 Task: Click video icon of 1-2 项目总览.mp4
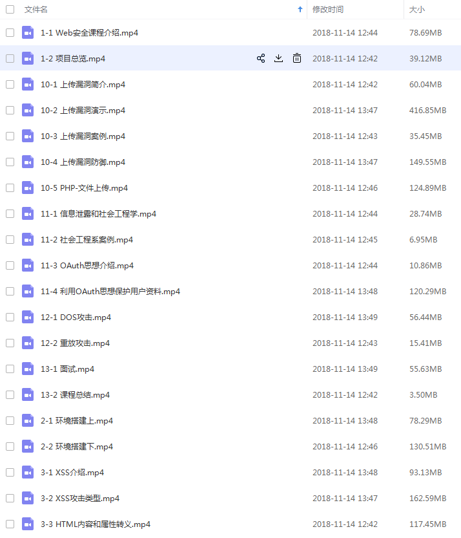(x=28, y=58)
